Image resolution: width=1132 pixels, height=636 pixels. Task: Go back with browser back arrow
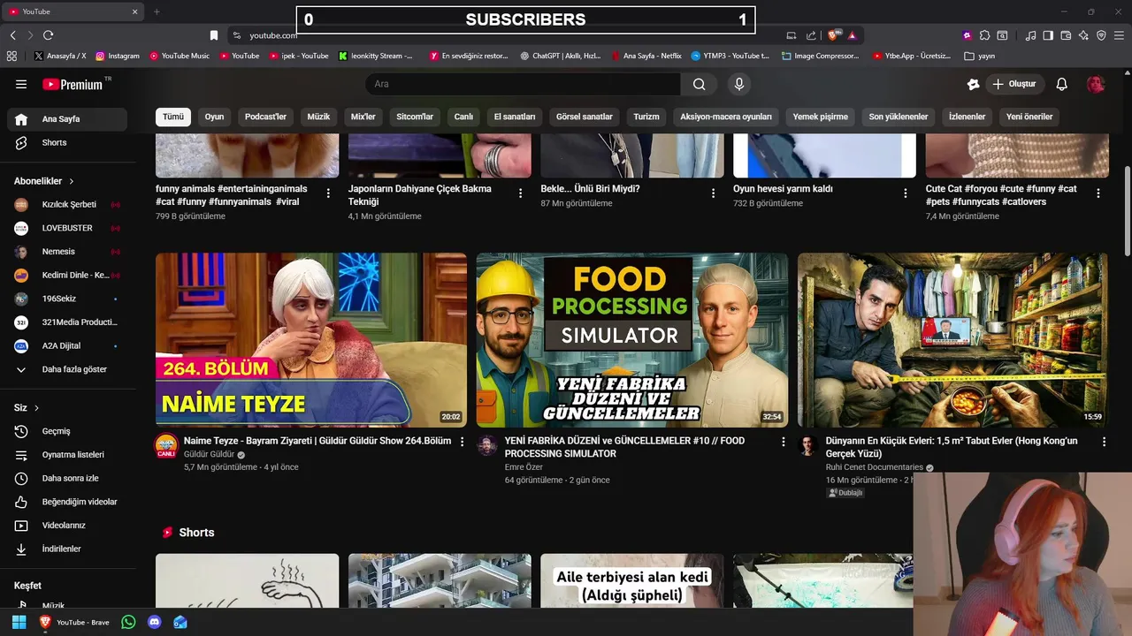pos(12,35)
